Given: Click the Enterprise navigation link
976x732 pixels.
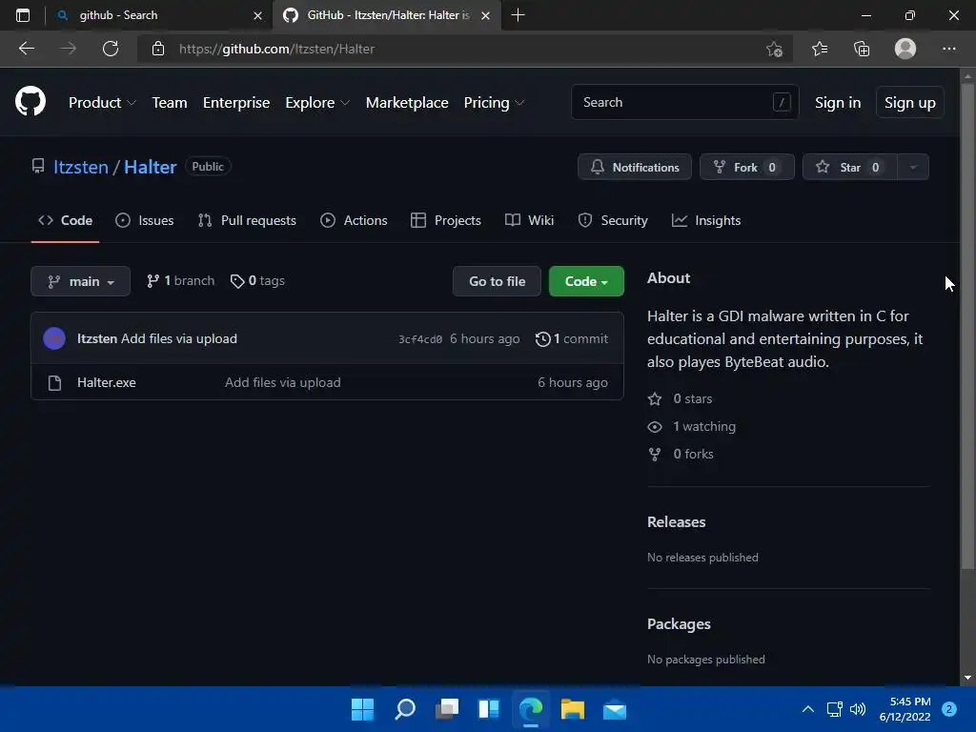Looking at the screenshot, I should (236, 103).
